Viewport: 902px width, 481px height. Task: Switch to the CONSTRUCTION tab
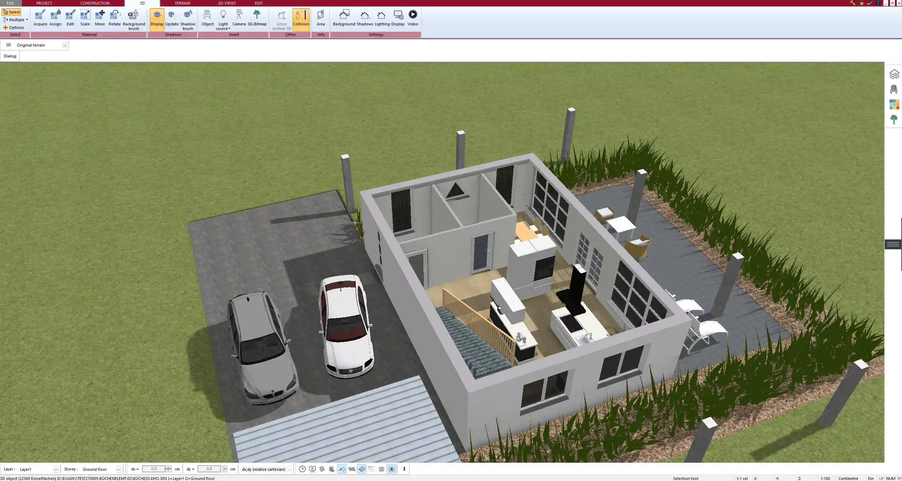(x=95, y=3)
